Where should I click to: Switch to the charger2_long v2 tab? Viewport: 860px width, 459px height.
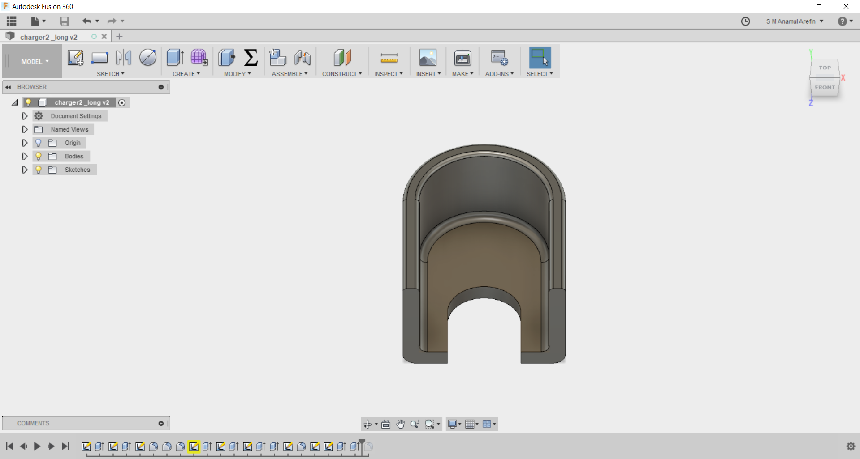[x=48, y=37]
